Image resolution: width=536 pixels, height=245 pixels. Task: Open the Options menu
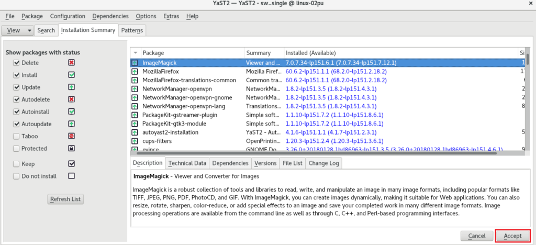(x=146, y=16)
